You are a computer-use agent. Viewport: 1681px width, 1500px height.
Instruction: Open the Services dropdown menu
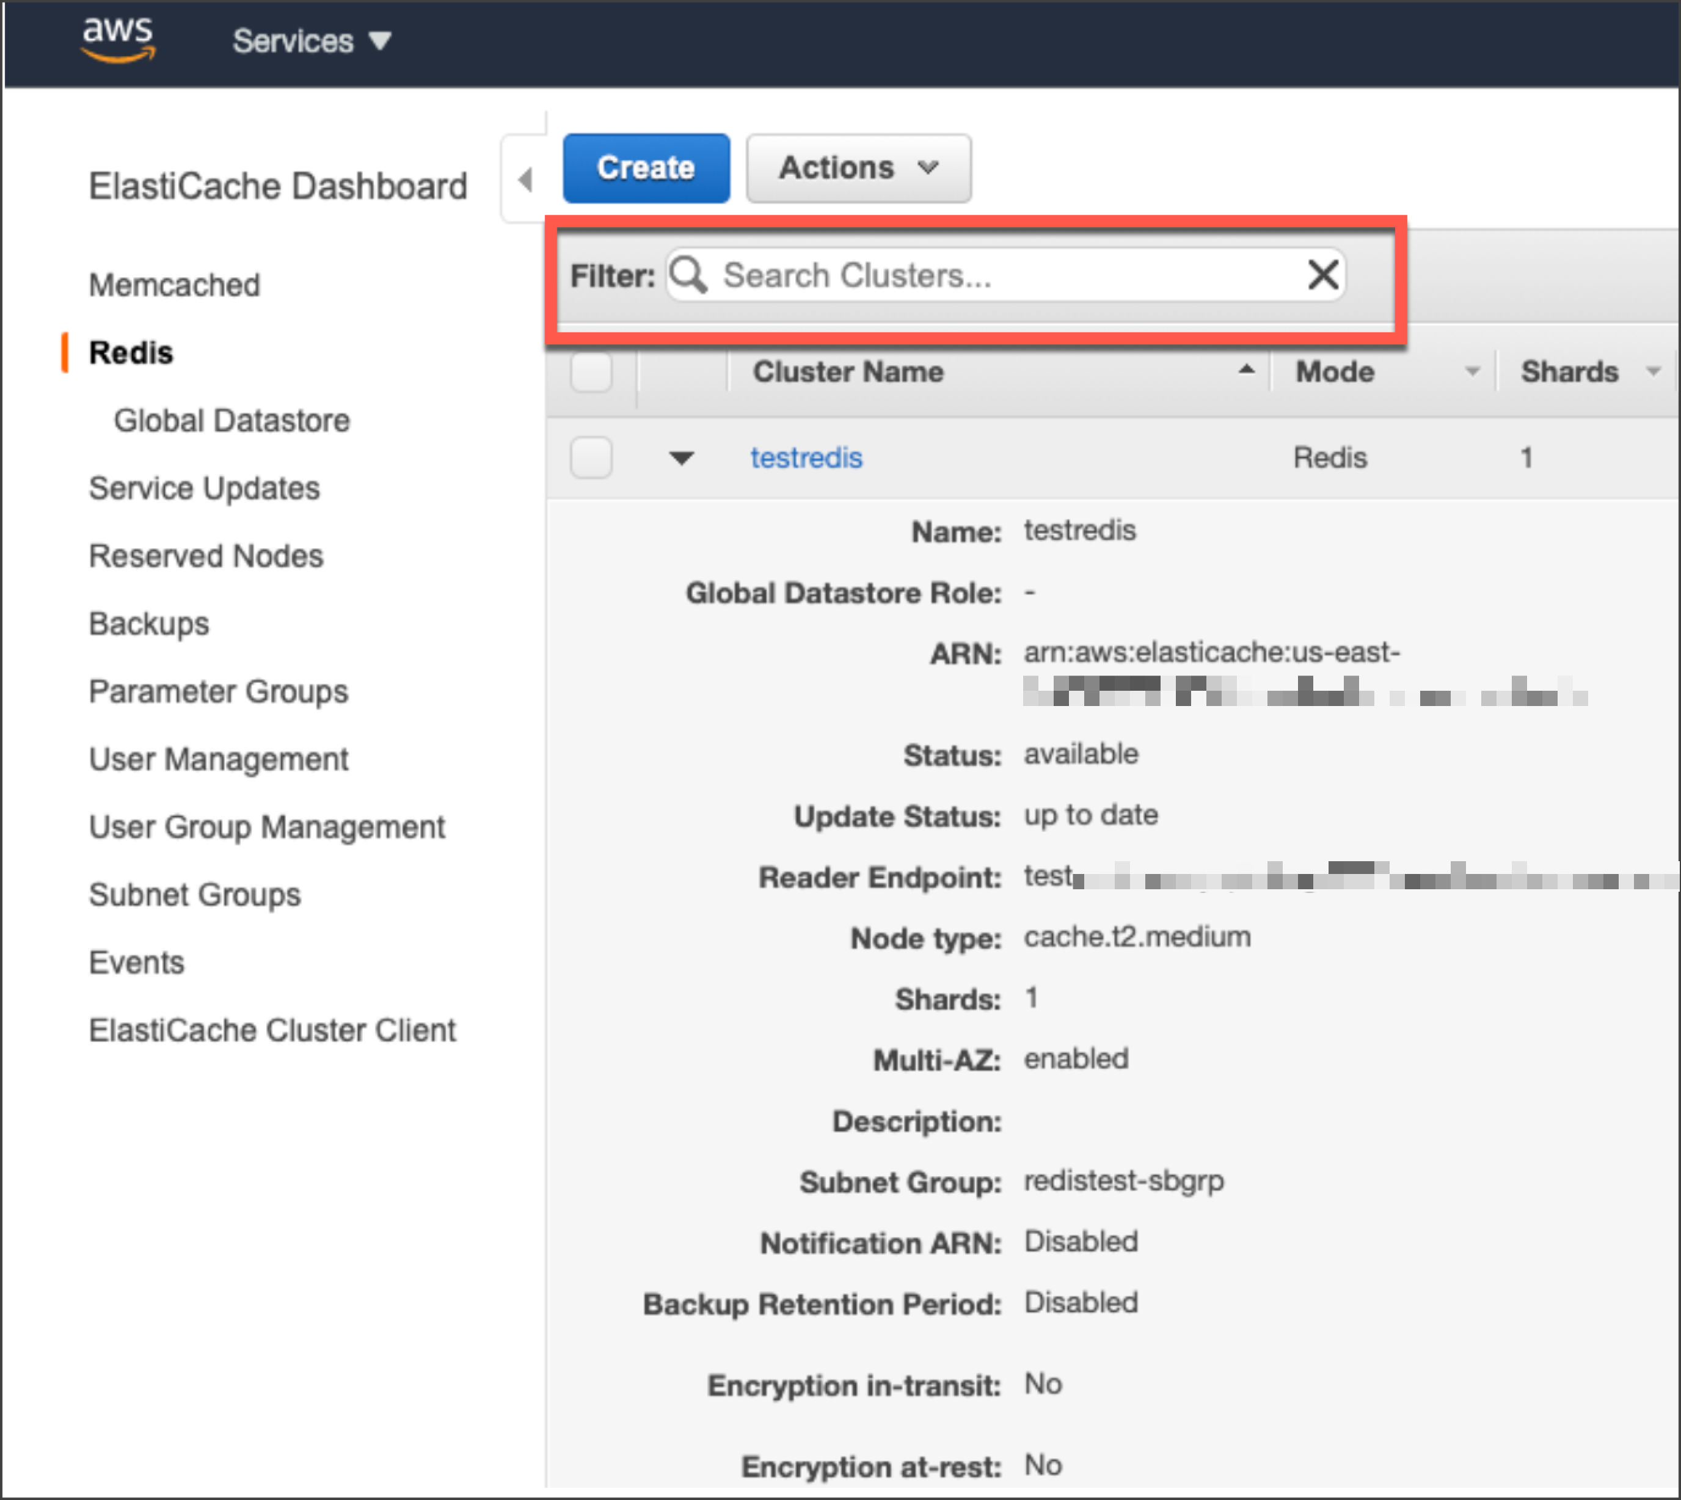(x=312, y=41)
